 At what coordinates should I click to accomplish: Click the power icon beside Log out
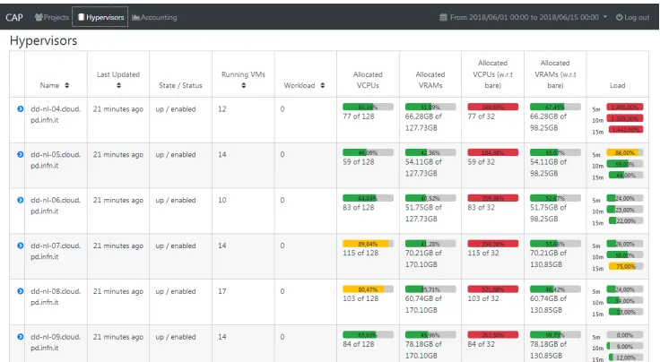click(x=619, y=17)
